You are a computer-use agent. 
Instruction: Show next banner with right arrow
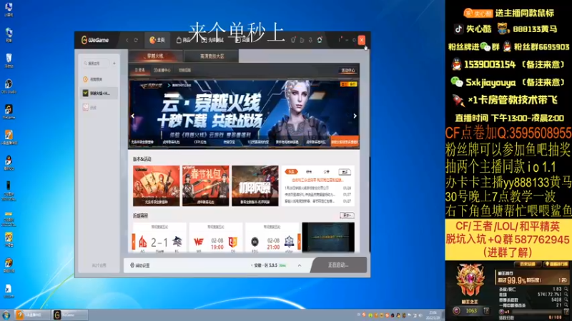pyautogui.click(x=355, y=116)
